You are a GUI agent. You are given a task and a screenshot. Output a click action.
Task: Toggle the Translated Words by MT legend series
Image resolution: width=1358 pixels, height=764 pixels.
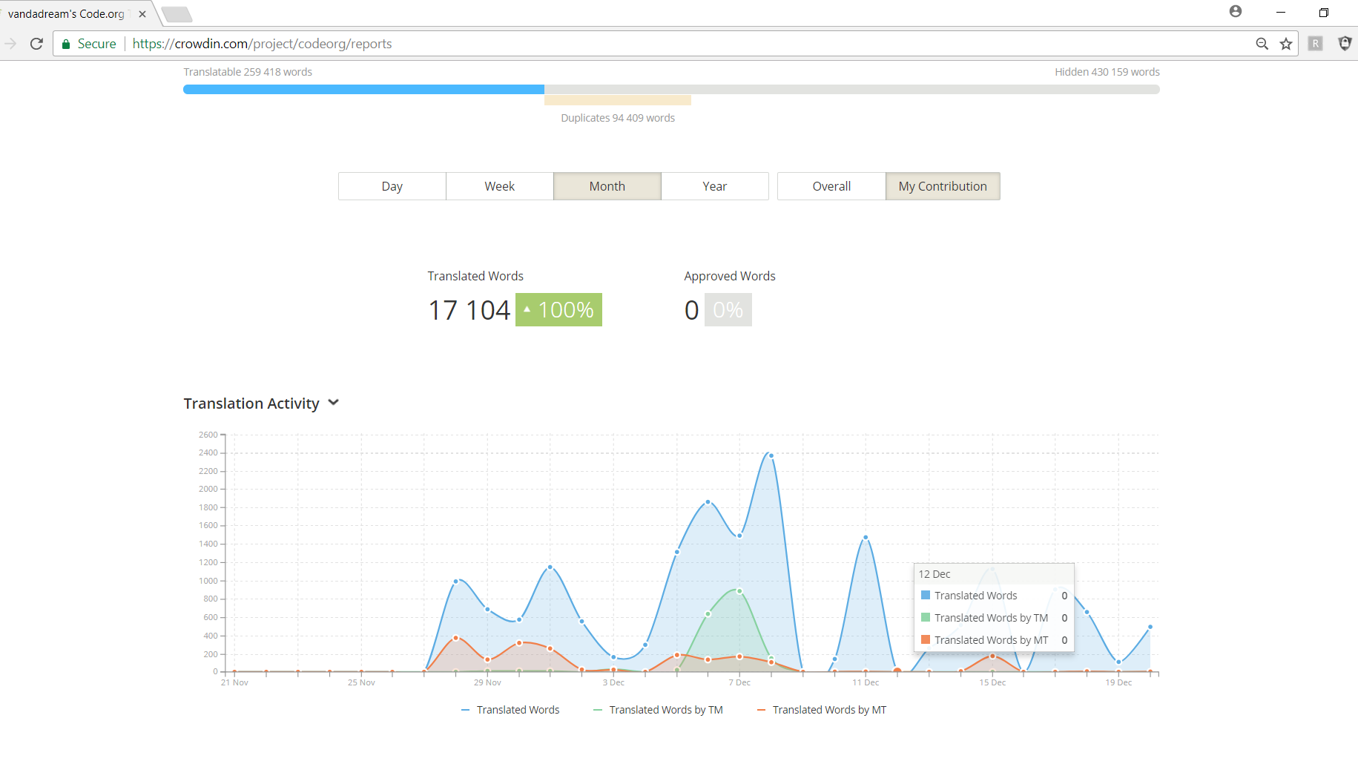click(x=822, y=710)
